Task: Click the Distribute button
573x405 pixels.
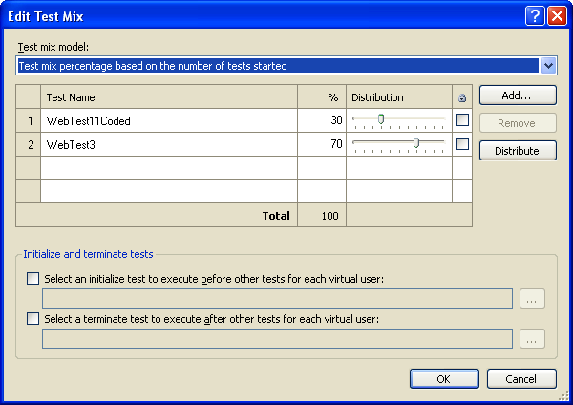Action: (518, 151)
